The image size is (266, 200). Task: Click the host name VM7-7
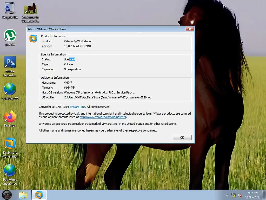[68, 83]
